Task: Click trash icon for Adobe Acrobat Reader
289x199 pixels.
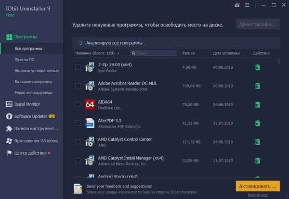Action: [258, 86]
